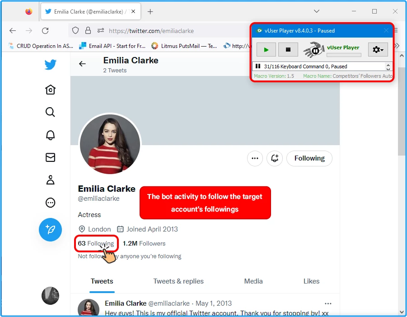Open the May 1, 2013 tweet date link
The width and height of the screenshot is (407, 317).
(x=214, y=303)
